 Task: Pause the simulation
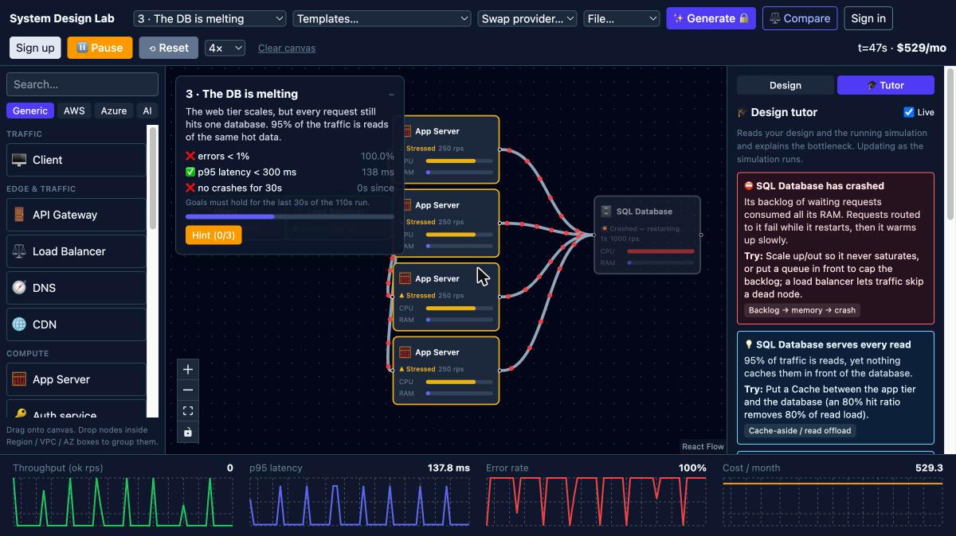point(100,48)
